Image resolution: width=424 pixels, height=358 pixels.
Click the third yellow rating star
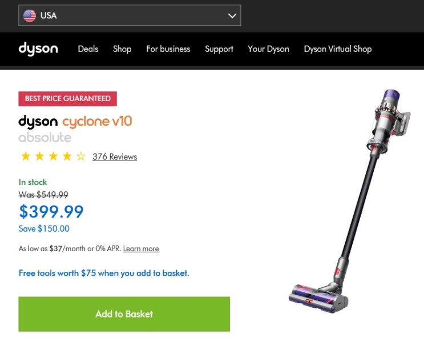tap(53, 156)
